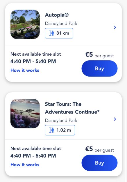Open How it works under Star Tours
127x182 pixels.
pos(25,165)
